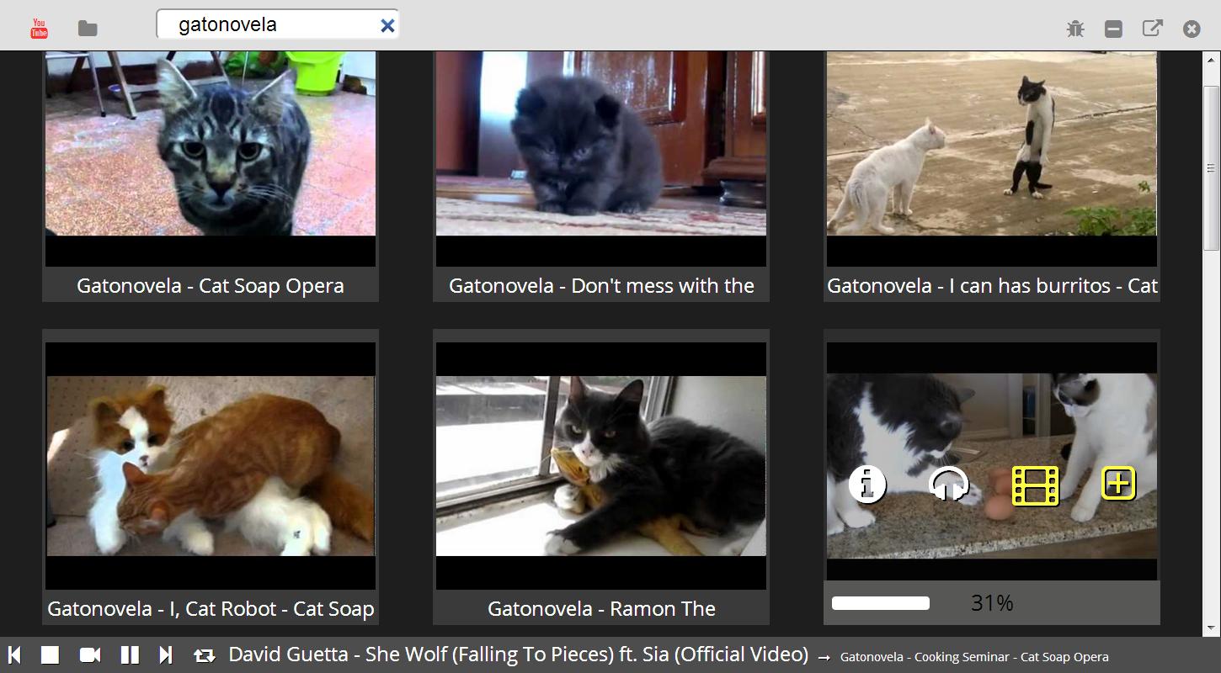
Task: Click title 'Gatonovela - Ramon The'
Action: click(601, 609)
